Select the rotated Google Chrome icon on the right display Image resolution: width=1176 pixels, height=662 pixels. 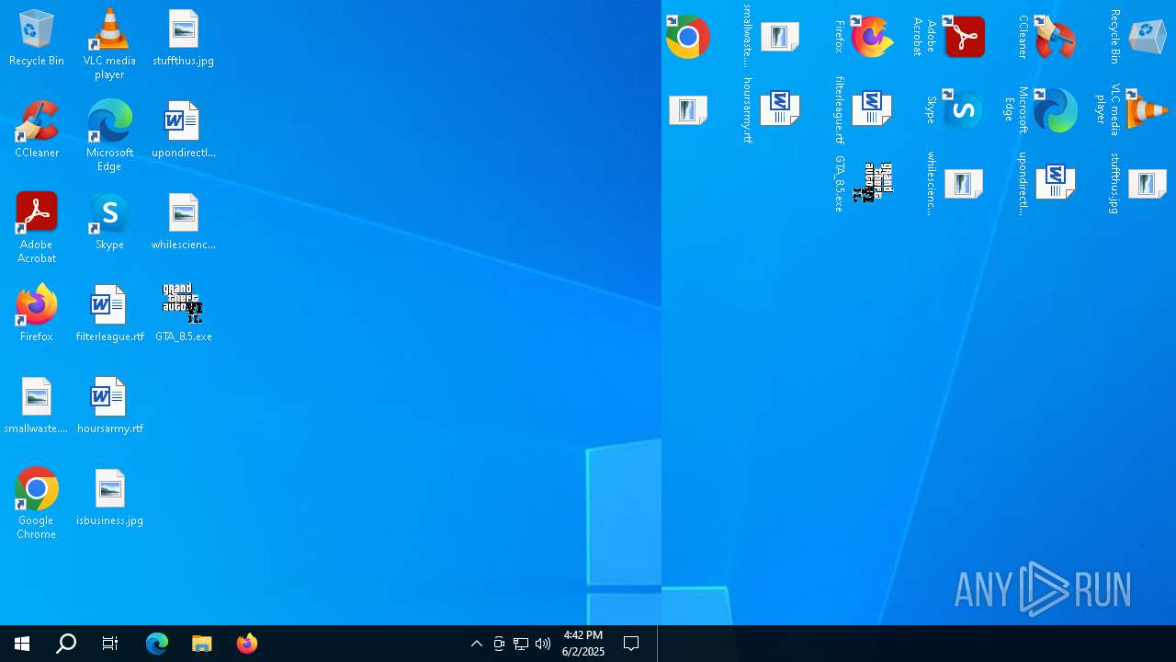click(x=688, y=37)
